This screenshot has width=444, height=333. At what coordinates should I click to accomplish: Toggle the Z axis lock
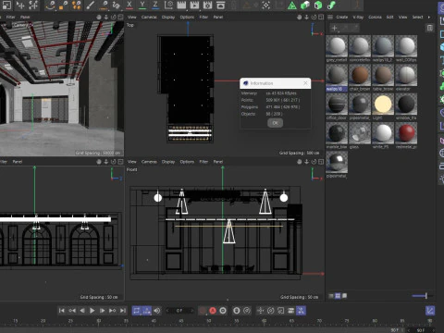[155, 5]
